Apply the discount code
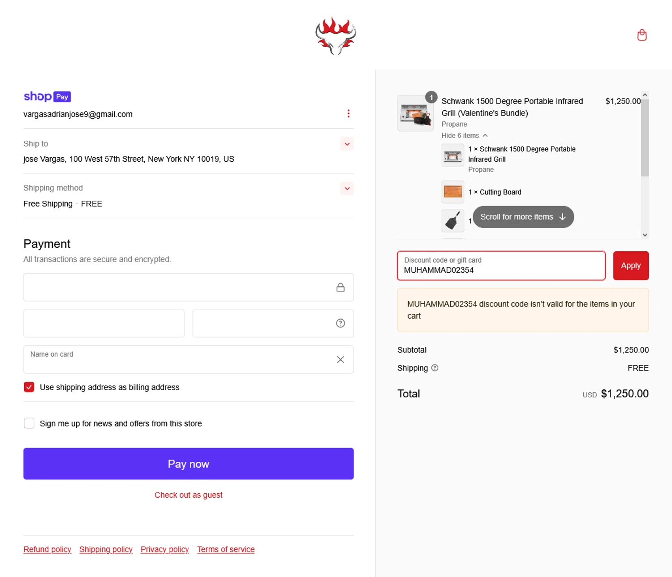672x577 pixels. 631,266
